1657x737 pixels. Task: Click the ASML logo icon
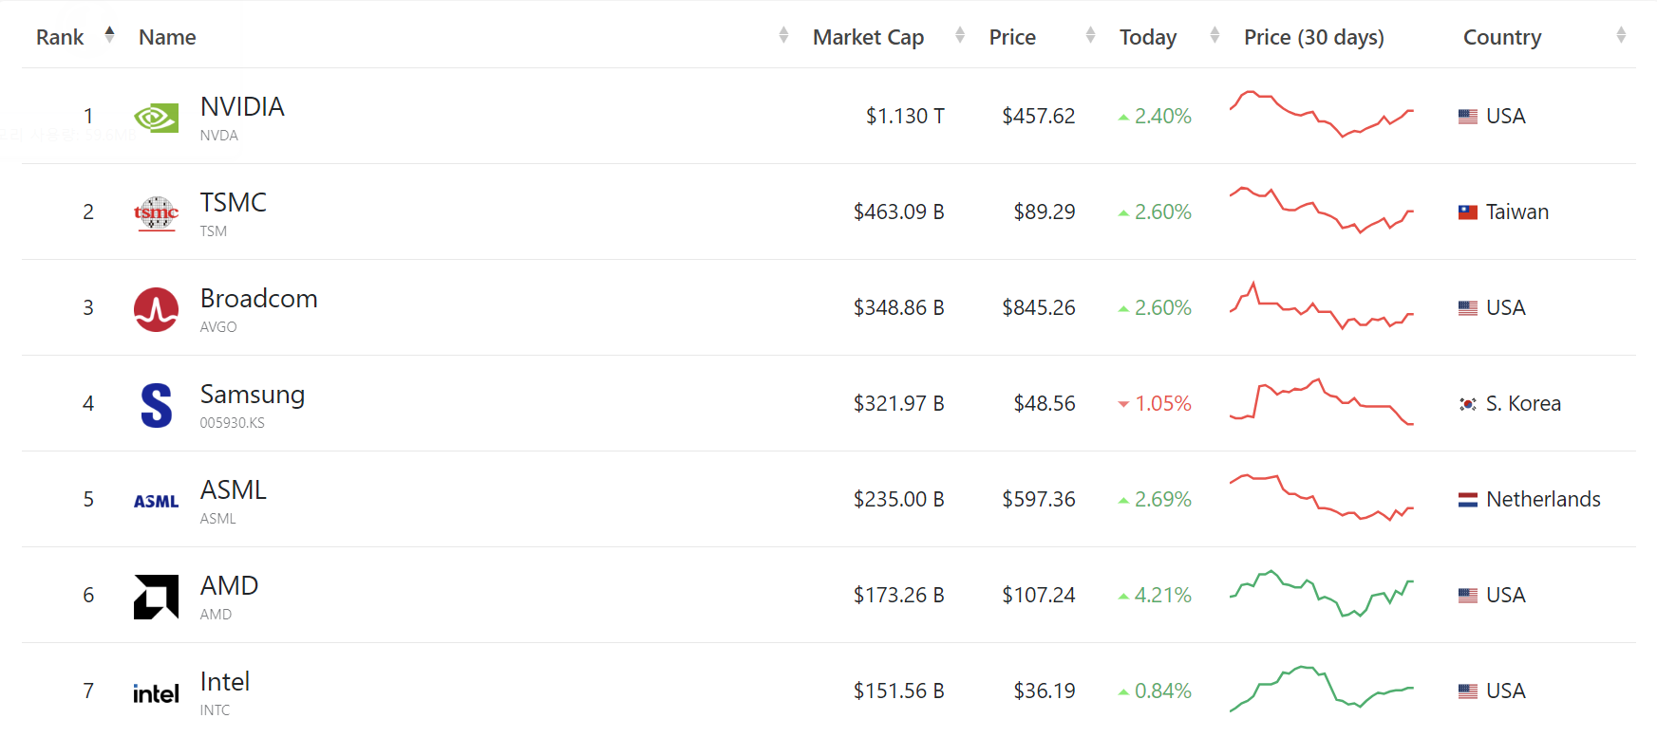[x=156, y=501]
